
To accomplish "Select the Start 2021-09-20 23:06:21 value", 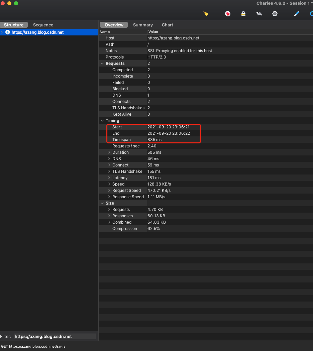I will pyautogui.click(x=168, y=127).
